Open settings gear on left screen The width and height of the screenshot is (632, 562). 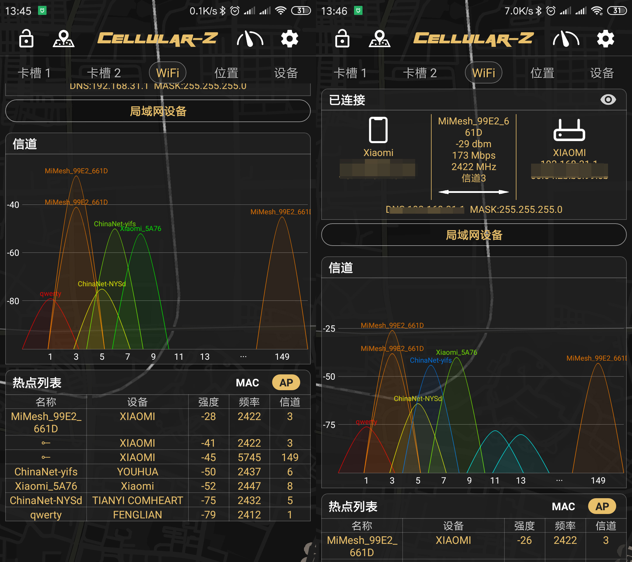pos(289,39)
